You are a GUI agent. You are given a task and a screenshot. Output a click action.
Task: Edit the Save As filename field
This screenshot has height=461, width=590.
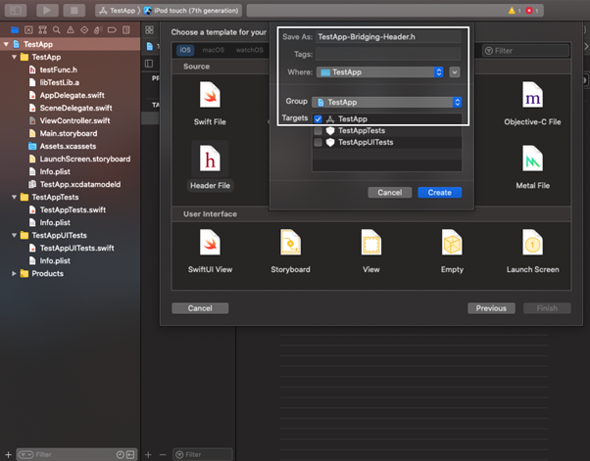pyautogui.click(x=388, y=37)
